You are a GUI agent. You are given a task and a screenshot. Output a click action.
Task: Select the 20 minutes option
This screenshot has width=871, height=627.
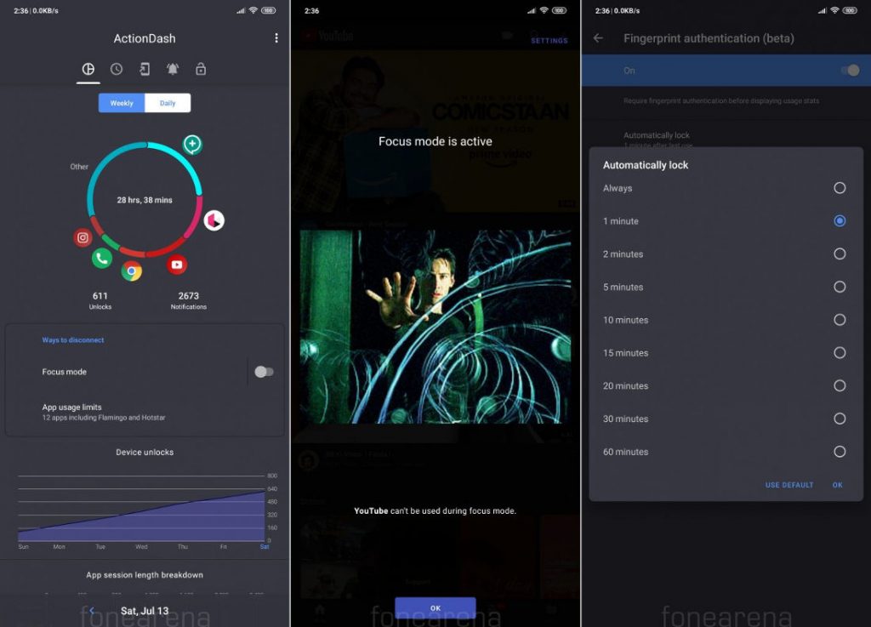[725, 386]
